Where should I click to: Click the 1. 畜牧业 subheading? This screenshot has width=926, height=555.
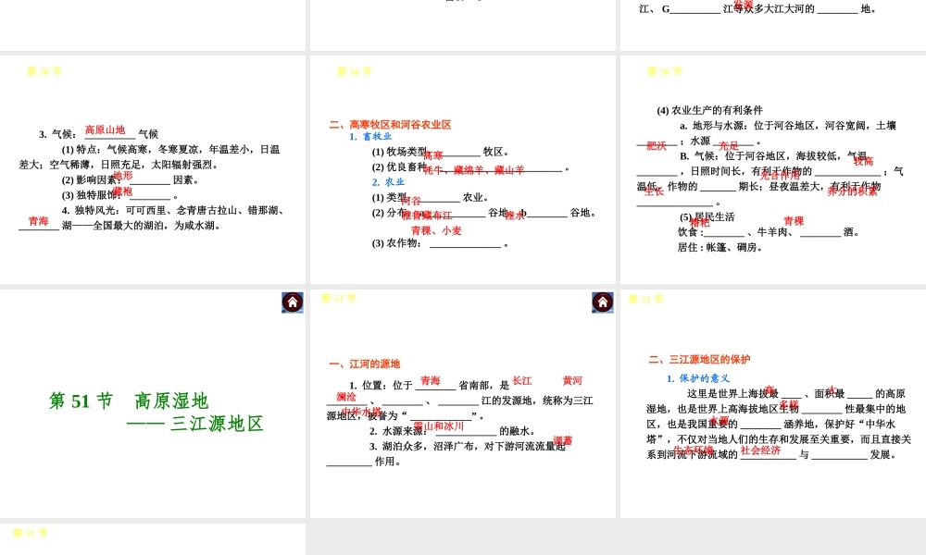370,136
